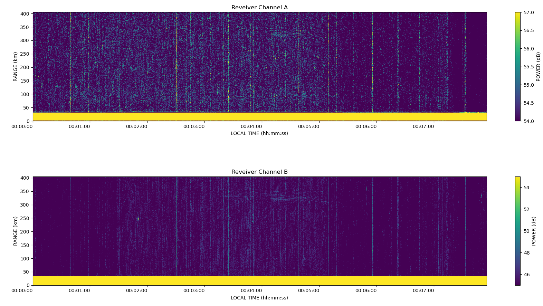Image resolution: width=543 pixels, height=306 pixels.
Task: Click the "54.0" colorbar tick label
Action: pyautogui.click(x=528, y=121)
